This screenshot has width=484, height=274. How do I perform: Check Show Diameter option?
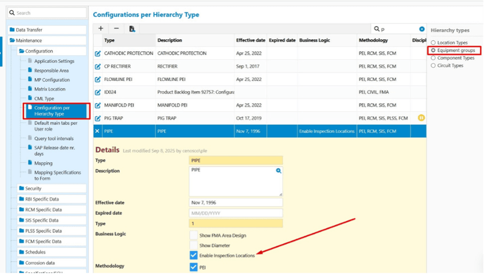194,246
